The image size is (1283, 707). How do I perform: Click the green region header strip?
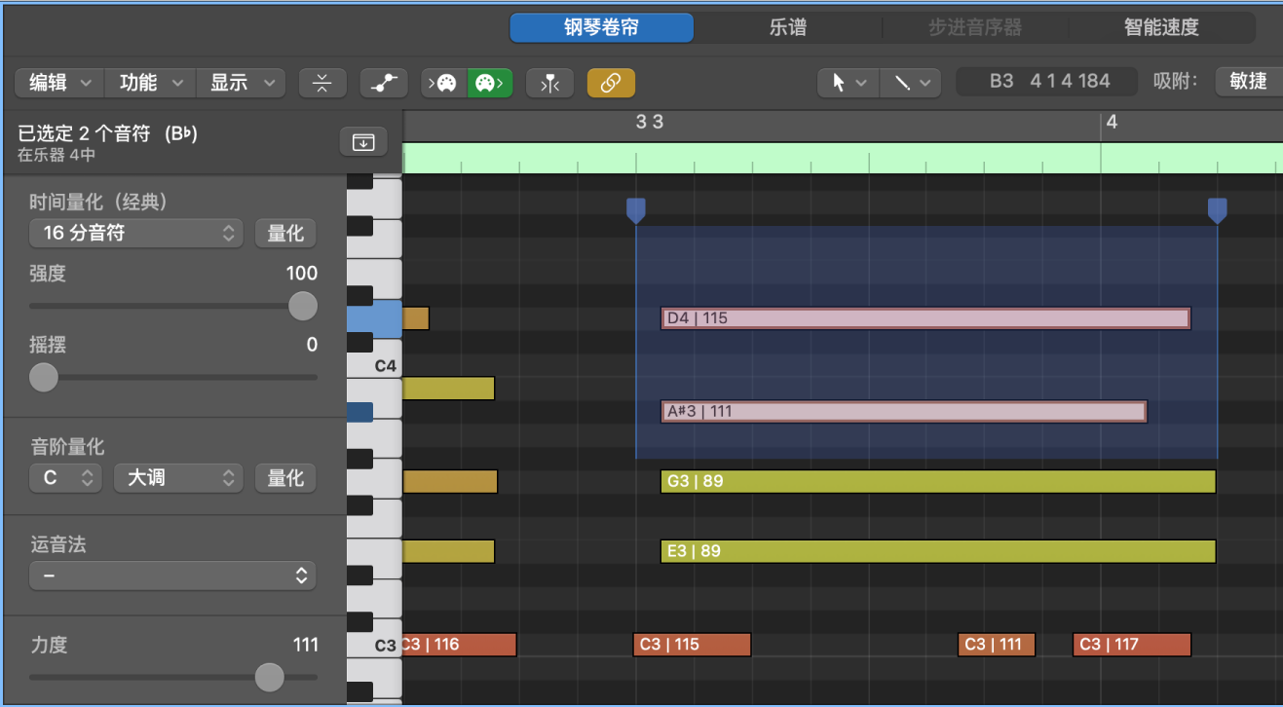click(843, 158)
